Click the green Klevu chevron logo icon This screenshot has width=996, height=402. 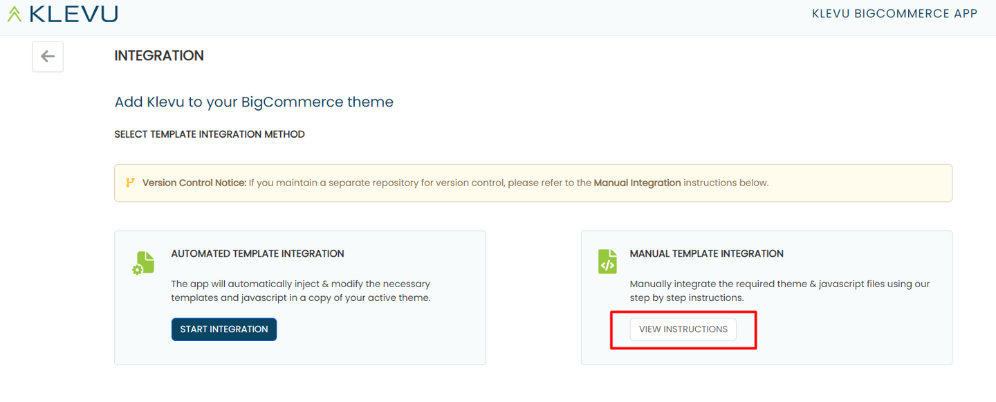pyautogui.click(x=15, y=14)
